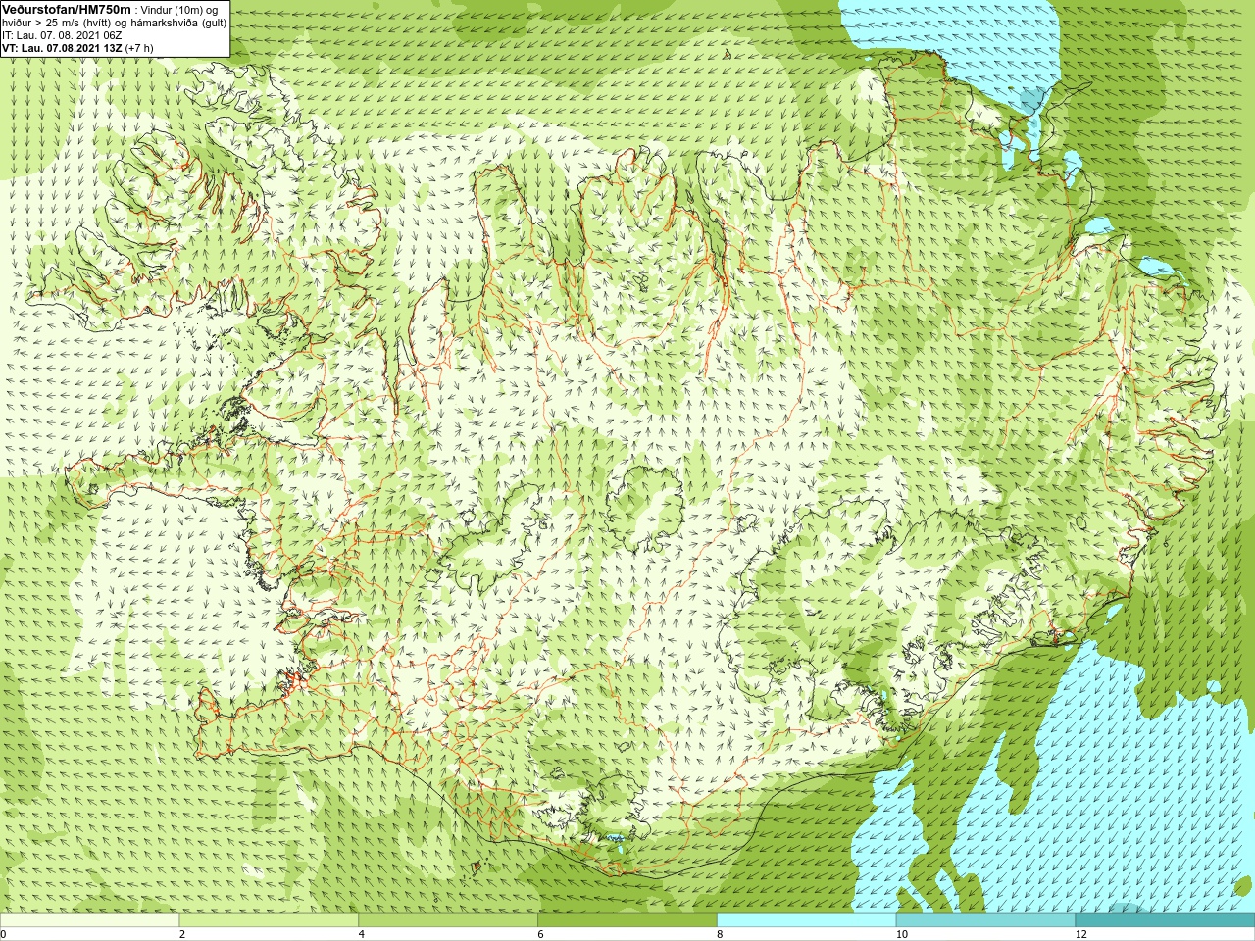Select the 0–2 pale yellow legend swatch
This screenshot has height=941, width=1255.
89,920
